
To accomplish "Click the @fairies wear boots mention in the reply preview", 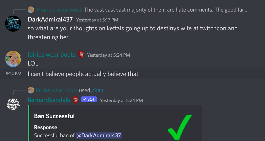I will [x=59, y=10].
